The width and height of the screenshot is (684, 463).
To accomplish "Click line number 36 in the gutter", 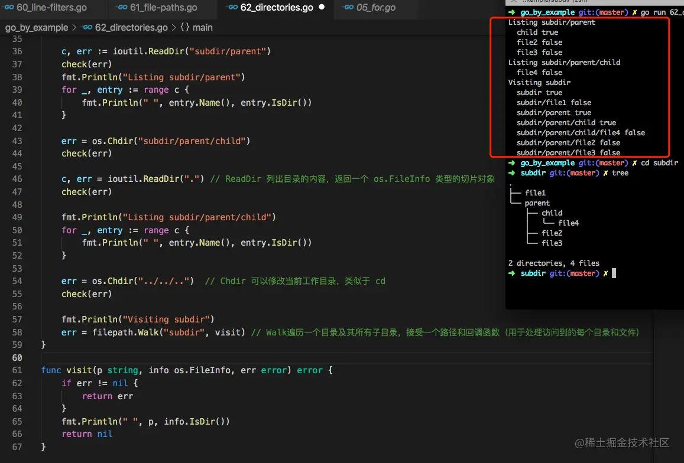I will pyautogui.click(x=17, y=51).
